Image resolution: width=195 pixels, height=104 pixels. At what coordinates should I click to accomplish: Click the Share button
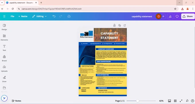coord(188,16)
